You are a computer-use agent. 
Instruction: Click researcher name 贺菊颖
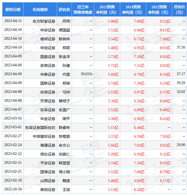(x=64, y=136)
